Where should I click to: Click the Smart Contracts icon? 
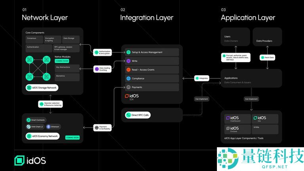click(x=28, y=120)
